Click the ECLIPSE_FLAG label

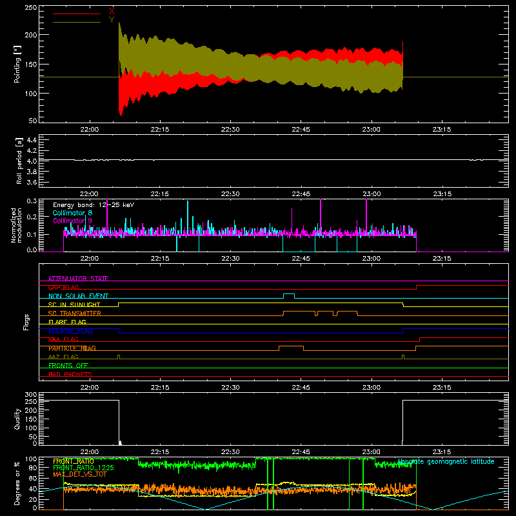point(70,331)
